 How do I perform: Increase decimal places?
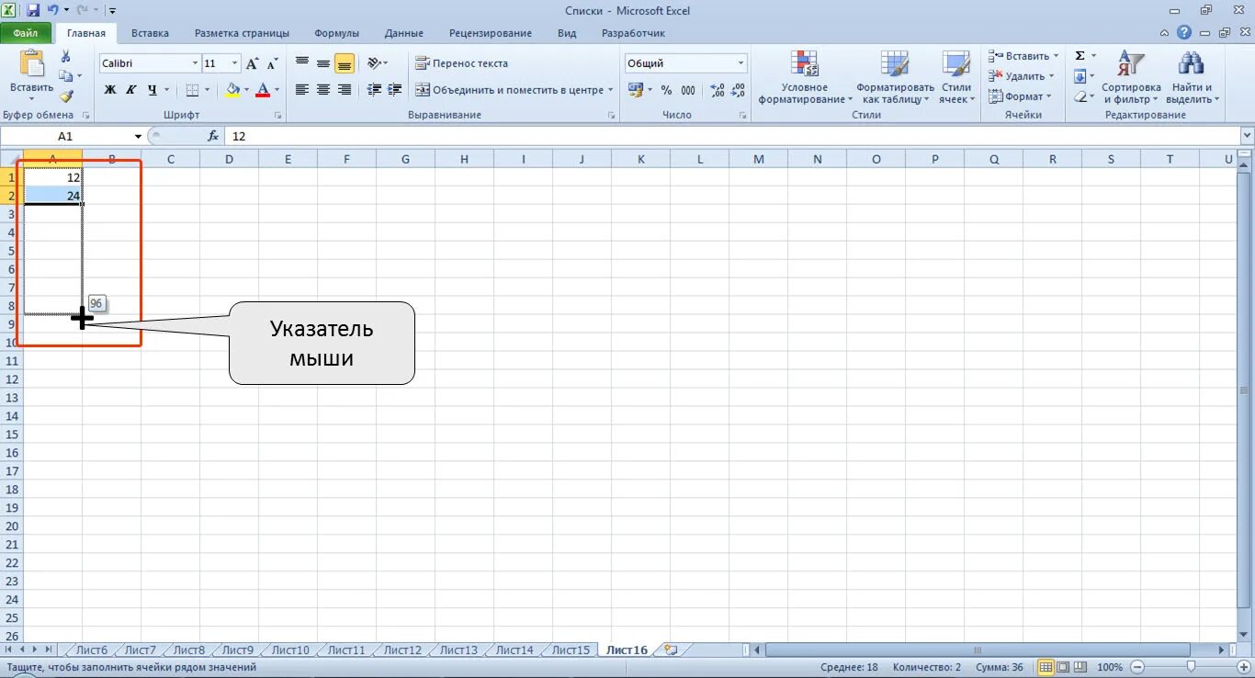click(x=718, y=90)
